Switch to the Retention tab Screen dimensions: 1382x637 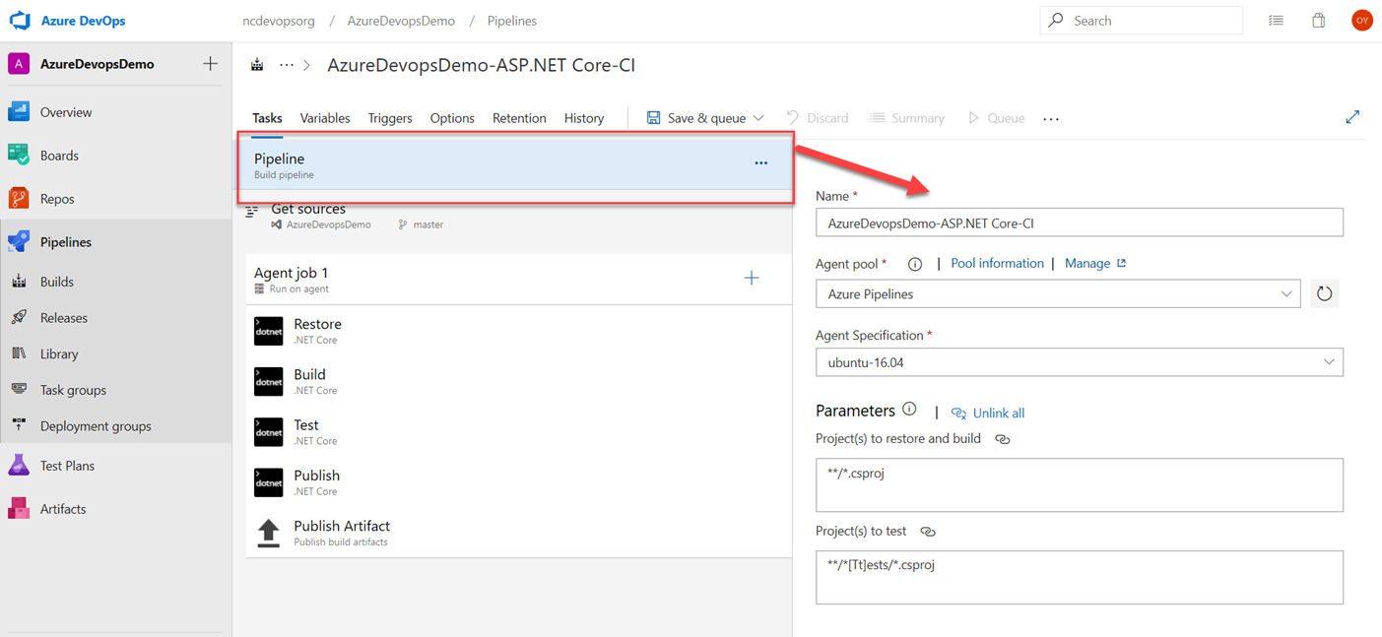click(519, 118)
